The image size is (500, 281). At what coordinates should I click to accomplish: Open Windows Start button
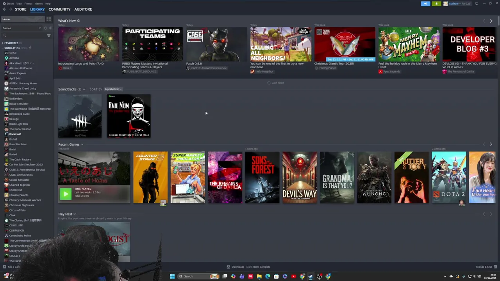172,276
